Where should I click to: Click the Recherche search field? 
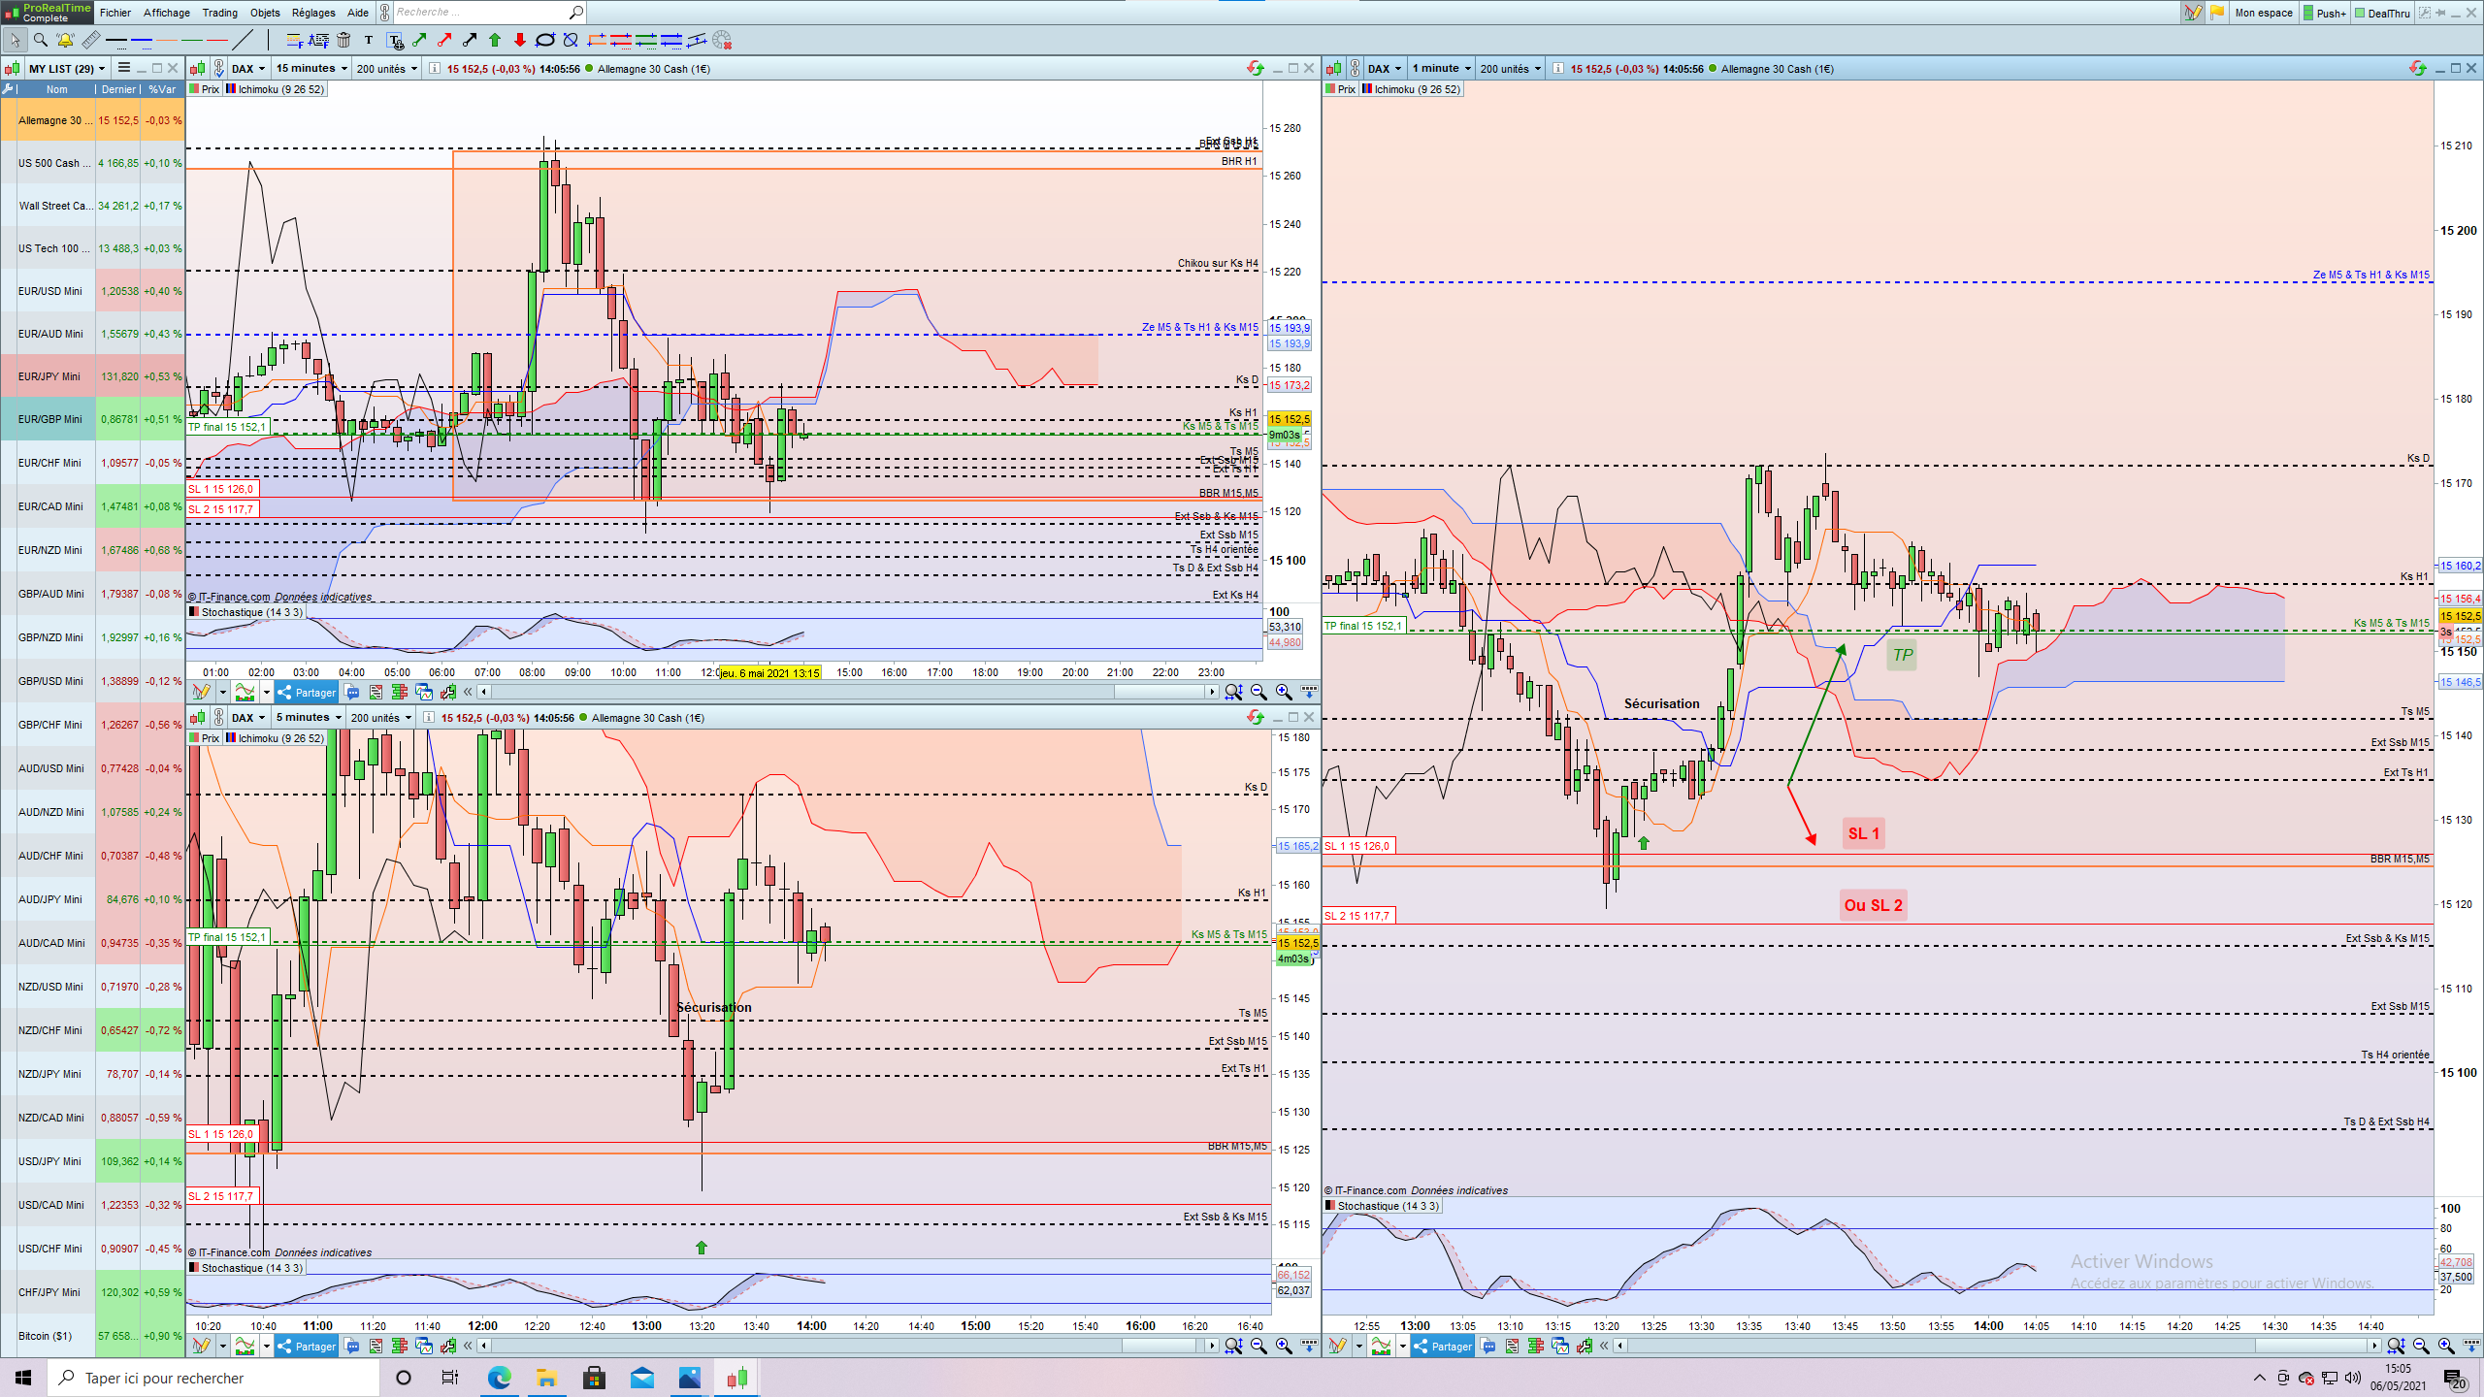pos(481,13)
